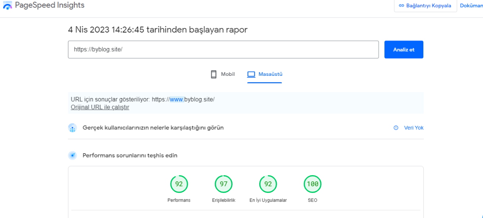Image resolution: width=483 pixels, height=218 pixels.
Task: Click the URL input field with byblog.site
Action: 223,50
